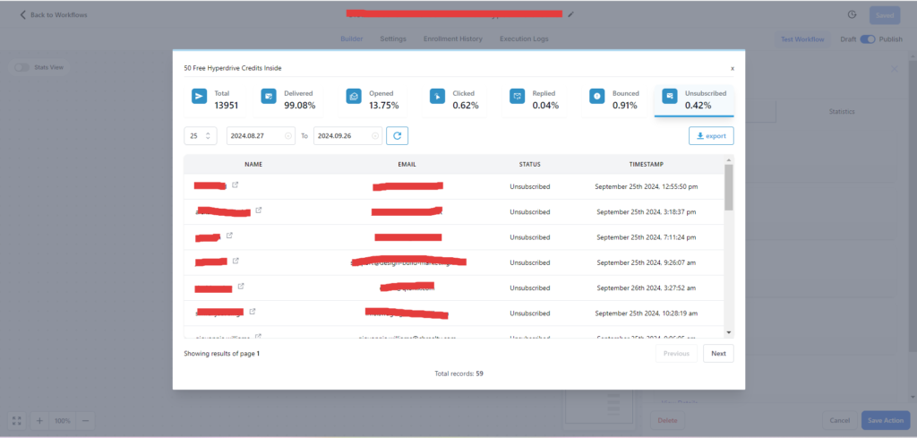Zoom in with the plus icon
The image size is (917, 438).
point(39,420)
